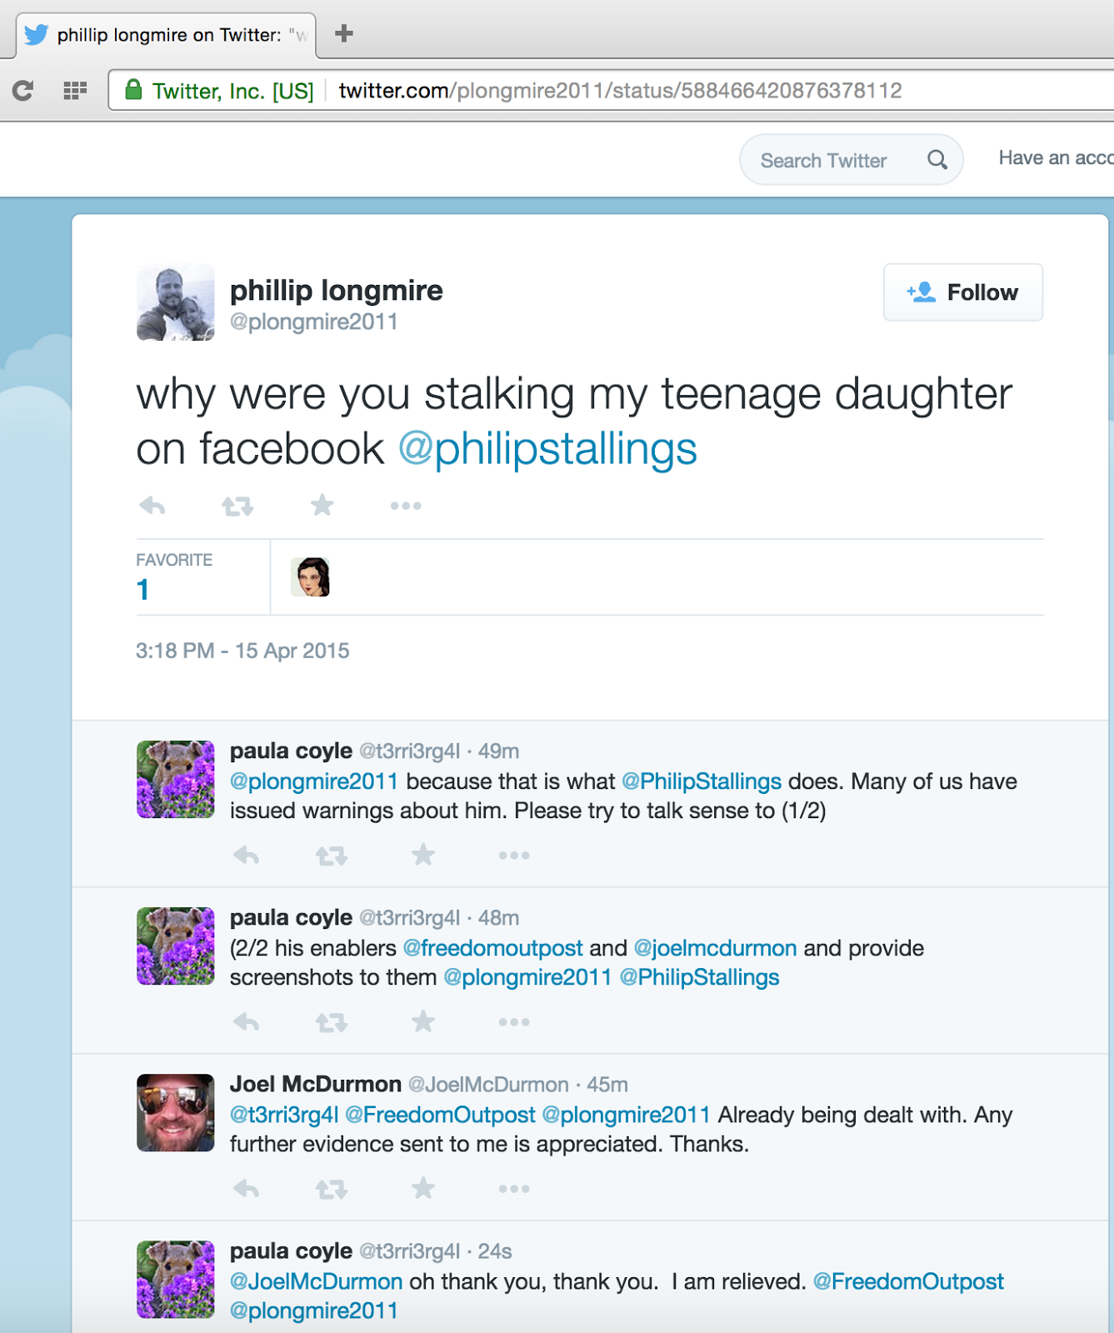Favorite paula coyle's 49m reply

(x=423, y=855)
